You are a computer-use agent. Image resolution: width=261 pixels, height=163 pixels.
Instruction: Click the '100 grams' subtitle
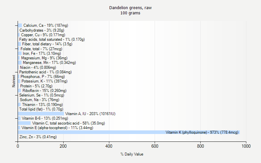[130, 13]
